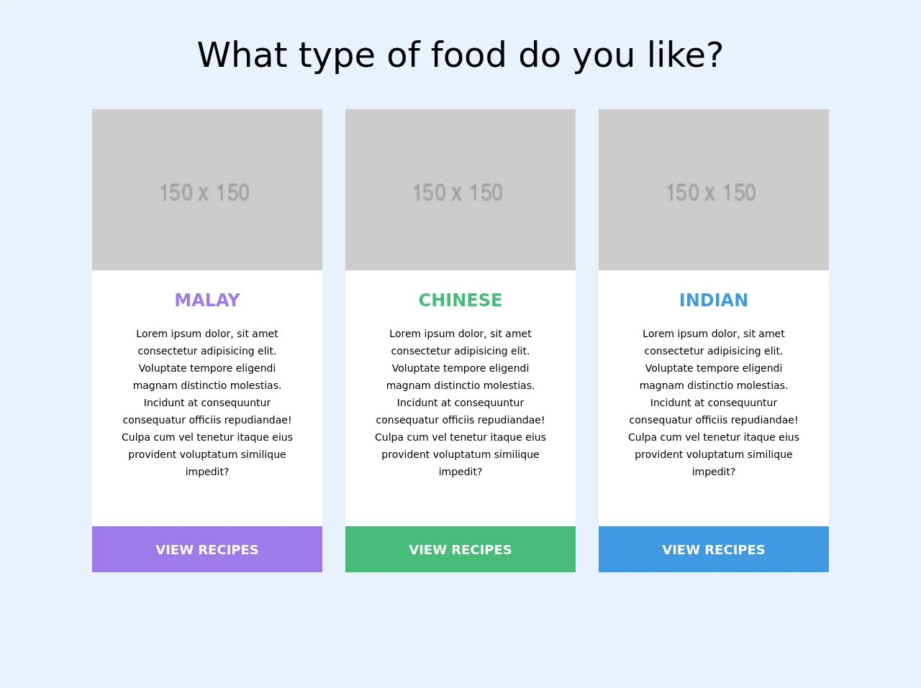Click the word "impedit?" in Indian card
Image resolution: width=921 pixels, height=688 pixels.
[714, 472]
